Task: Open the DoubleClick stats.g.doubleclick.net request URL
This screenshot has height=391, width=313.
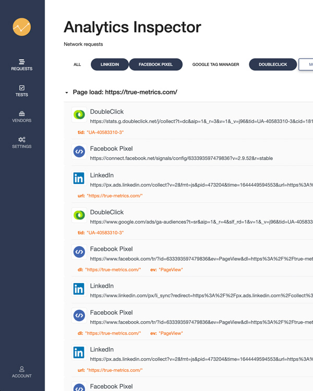Action: click(201, 121)
